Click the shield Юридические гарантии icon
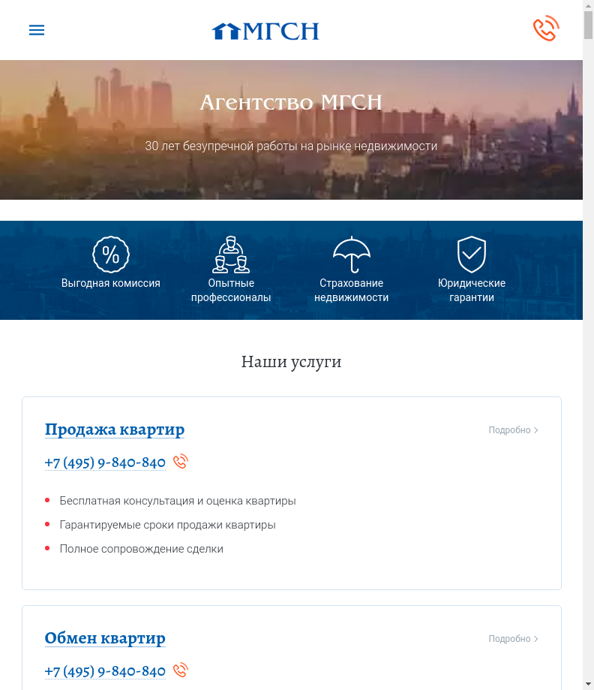 point(472,255)
